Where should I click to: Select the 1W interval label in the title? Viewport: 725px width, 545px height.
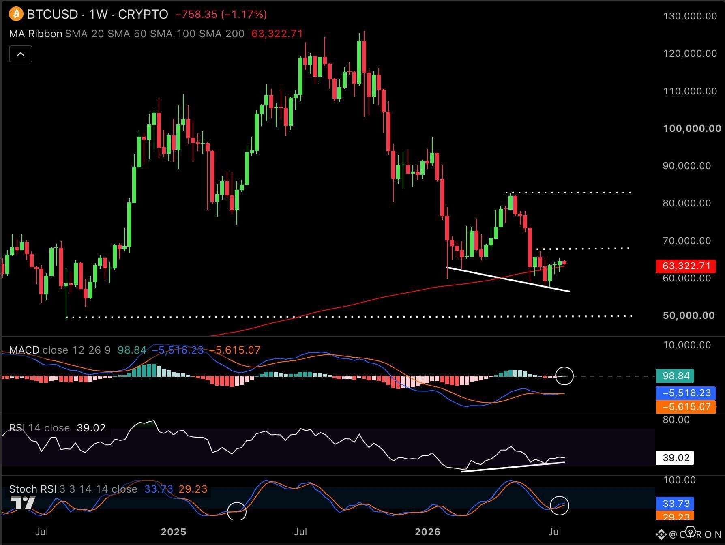point(98,15)
